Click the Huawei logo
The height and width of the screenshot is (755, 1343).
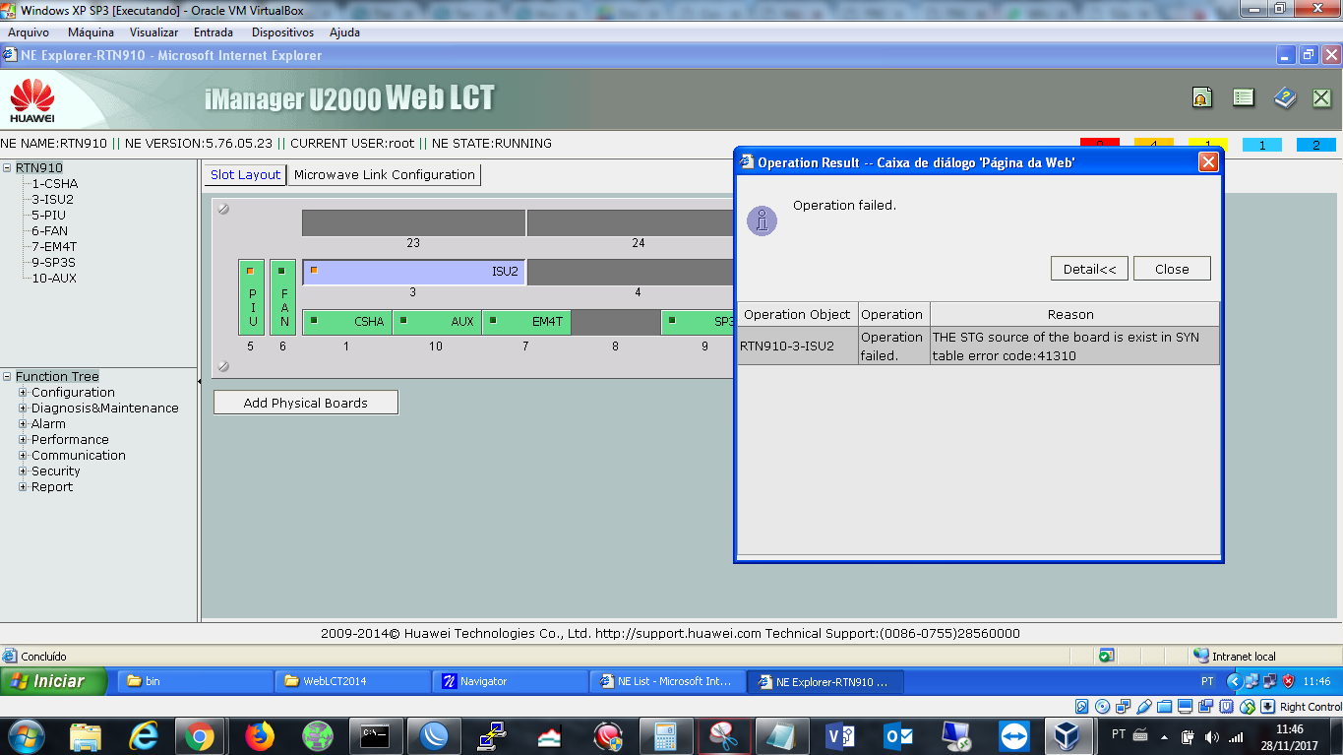click(32, 100)
